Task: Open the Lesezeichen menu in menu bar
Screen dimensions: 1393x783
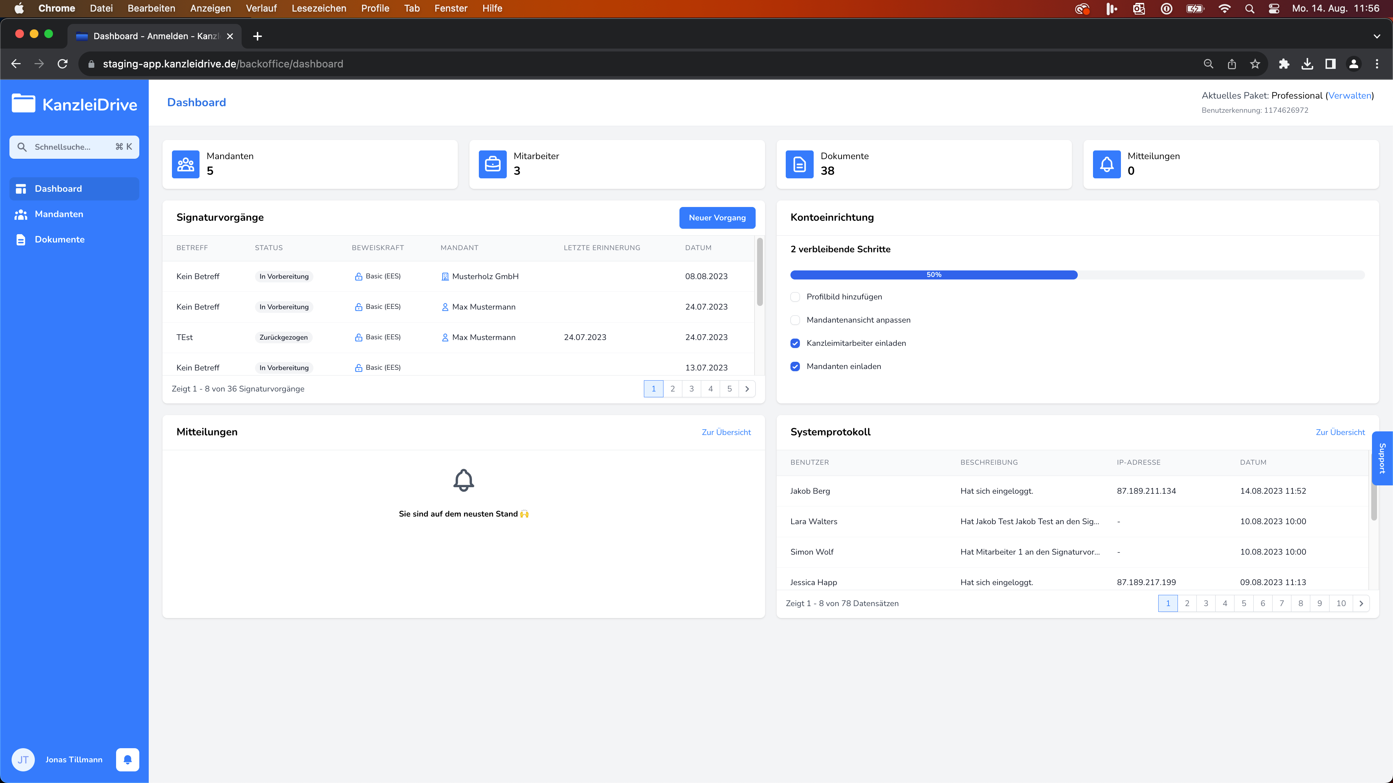Action: pyautogui.click(x=319, y=8)
